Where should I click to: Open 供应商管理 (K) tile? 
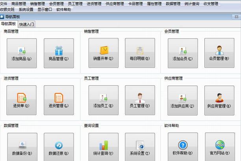click(219, 101)
